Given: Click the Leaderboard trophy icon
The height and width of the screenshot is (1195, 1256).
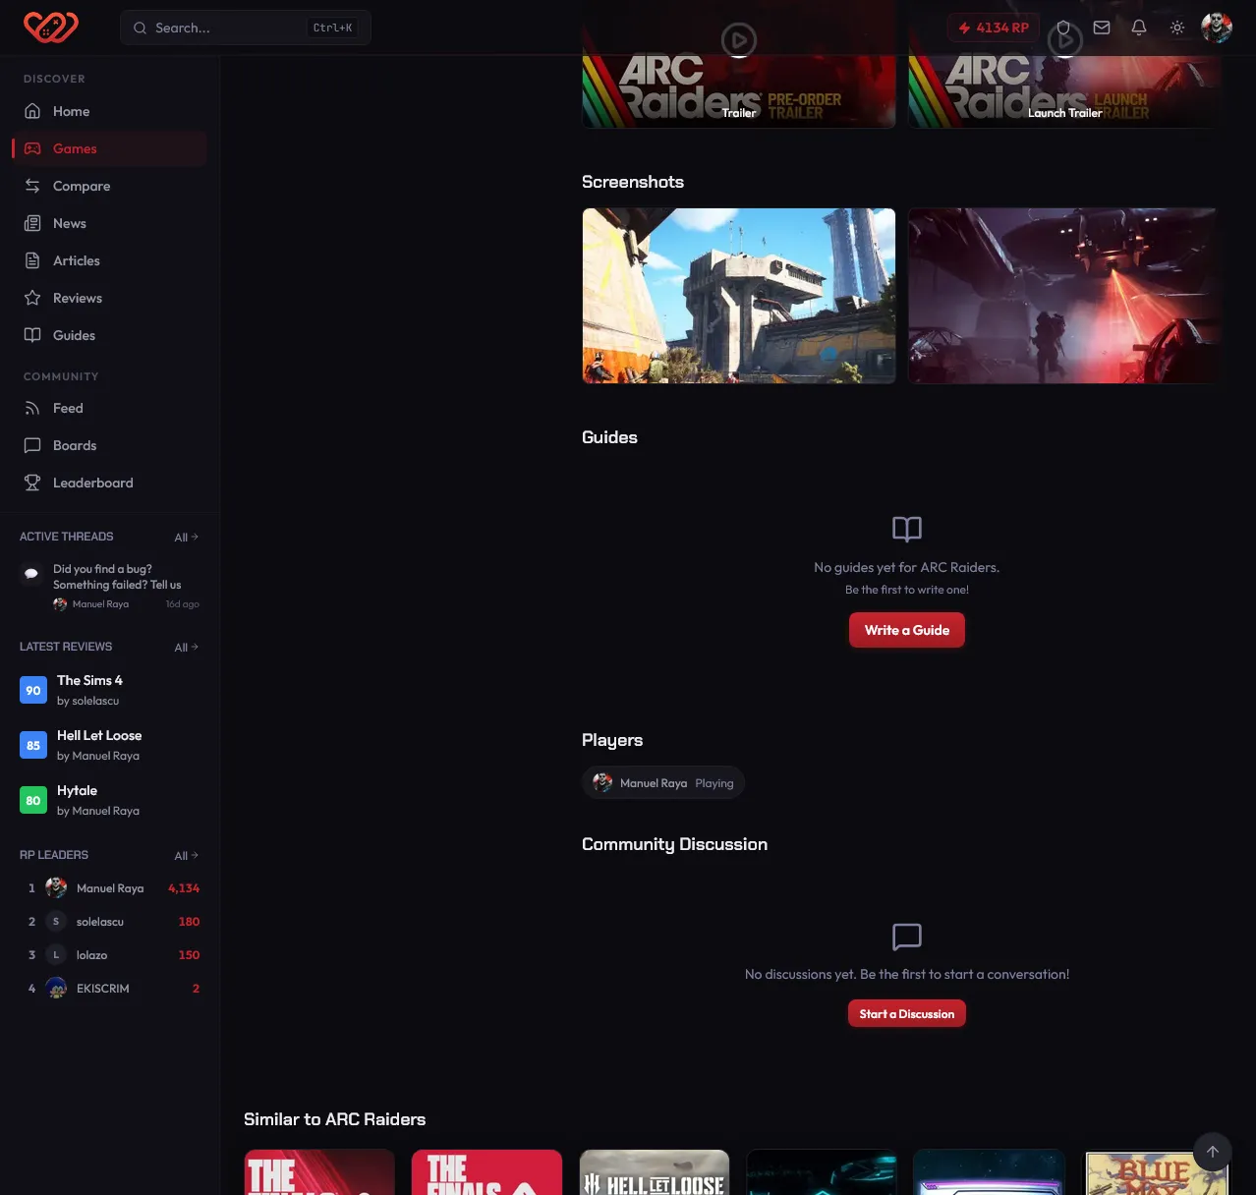Looking at the screenshot, I should (32, 483).
